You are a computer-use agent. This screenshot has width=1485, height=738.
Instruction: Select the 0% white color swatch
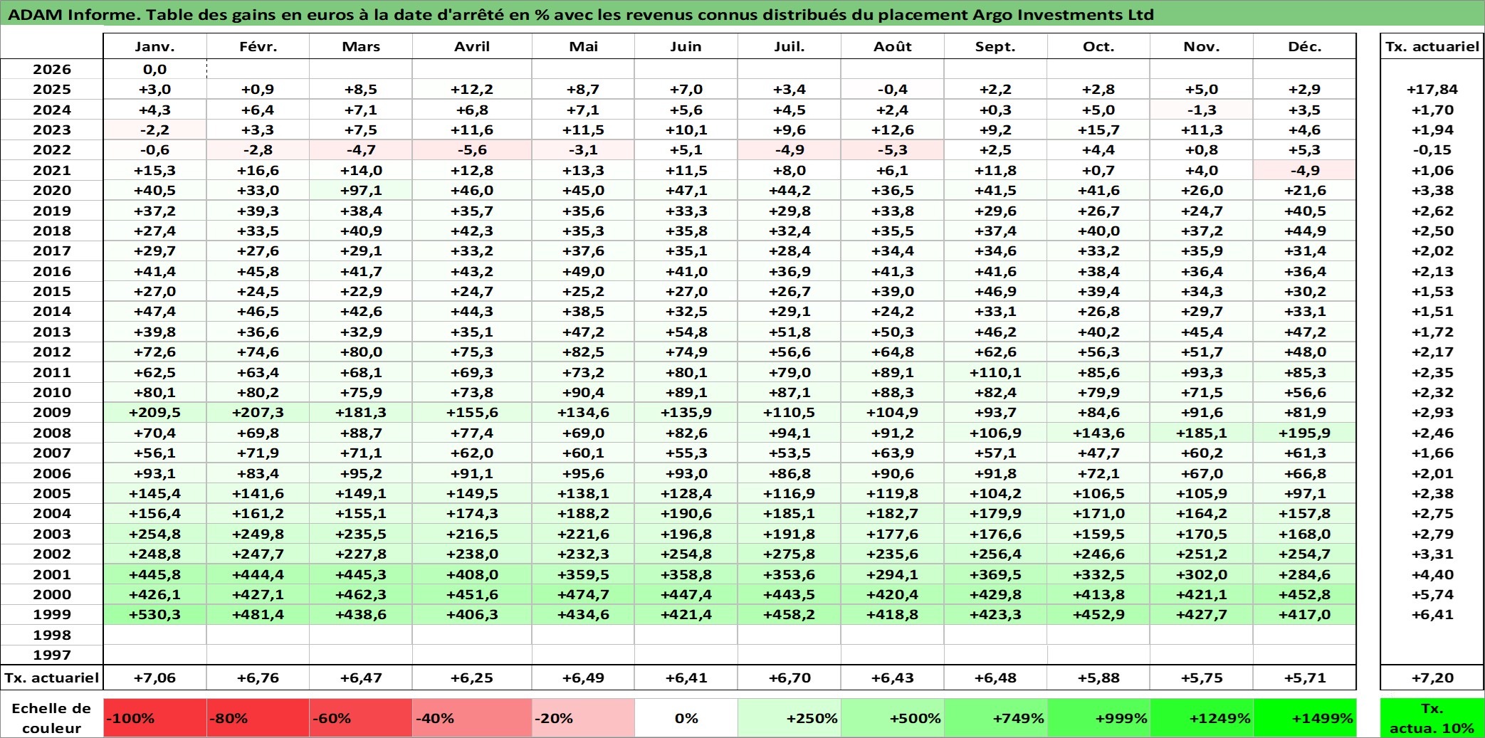point(686,718)
